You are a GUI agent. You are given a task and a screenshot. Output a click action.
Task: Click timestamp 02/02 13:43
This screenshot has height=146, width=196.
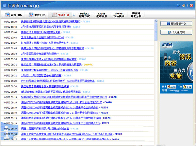click(10, 37)
